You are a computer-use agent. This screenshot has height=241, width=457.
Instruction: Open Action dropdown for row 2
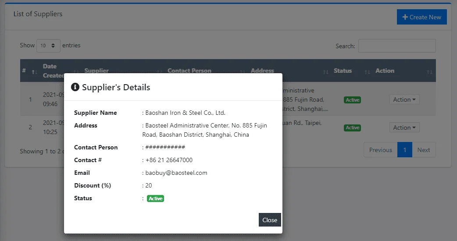pos(404,128)
